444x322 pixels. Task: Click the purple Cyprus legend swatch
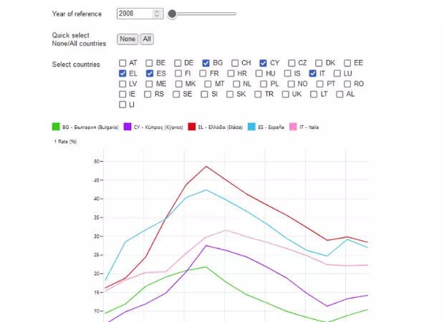(127, 127)
